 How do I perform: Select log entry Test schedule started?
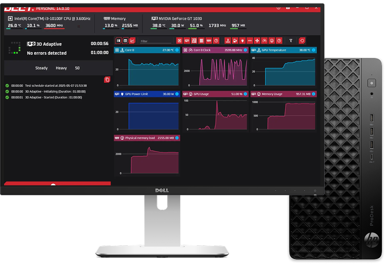46,86
